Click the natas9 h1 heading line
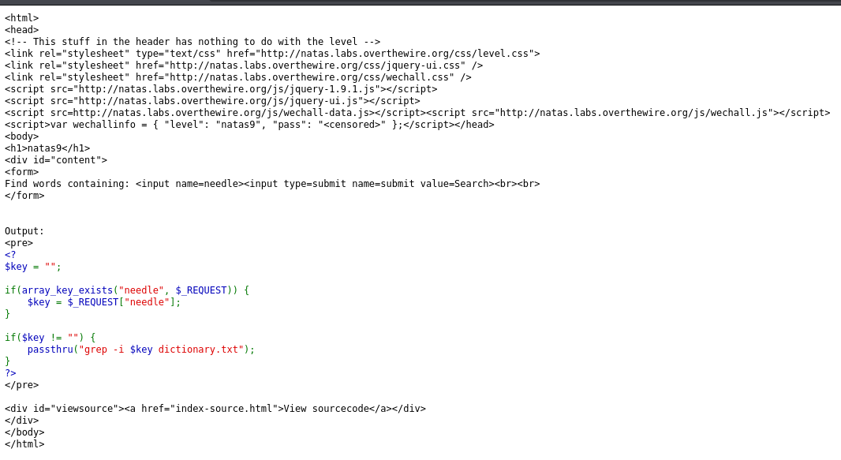 tap(47, 148)
